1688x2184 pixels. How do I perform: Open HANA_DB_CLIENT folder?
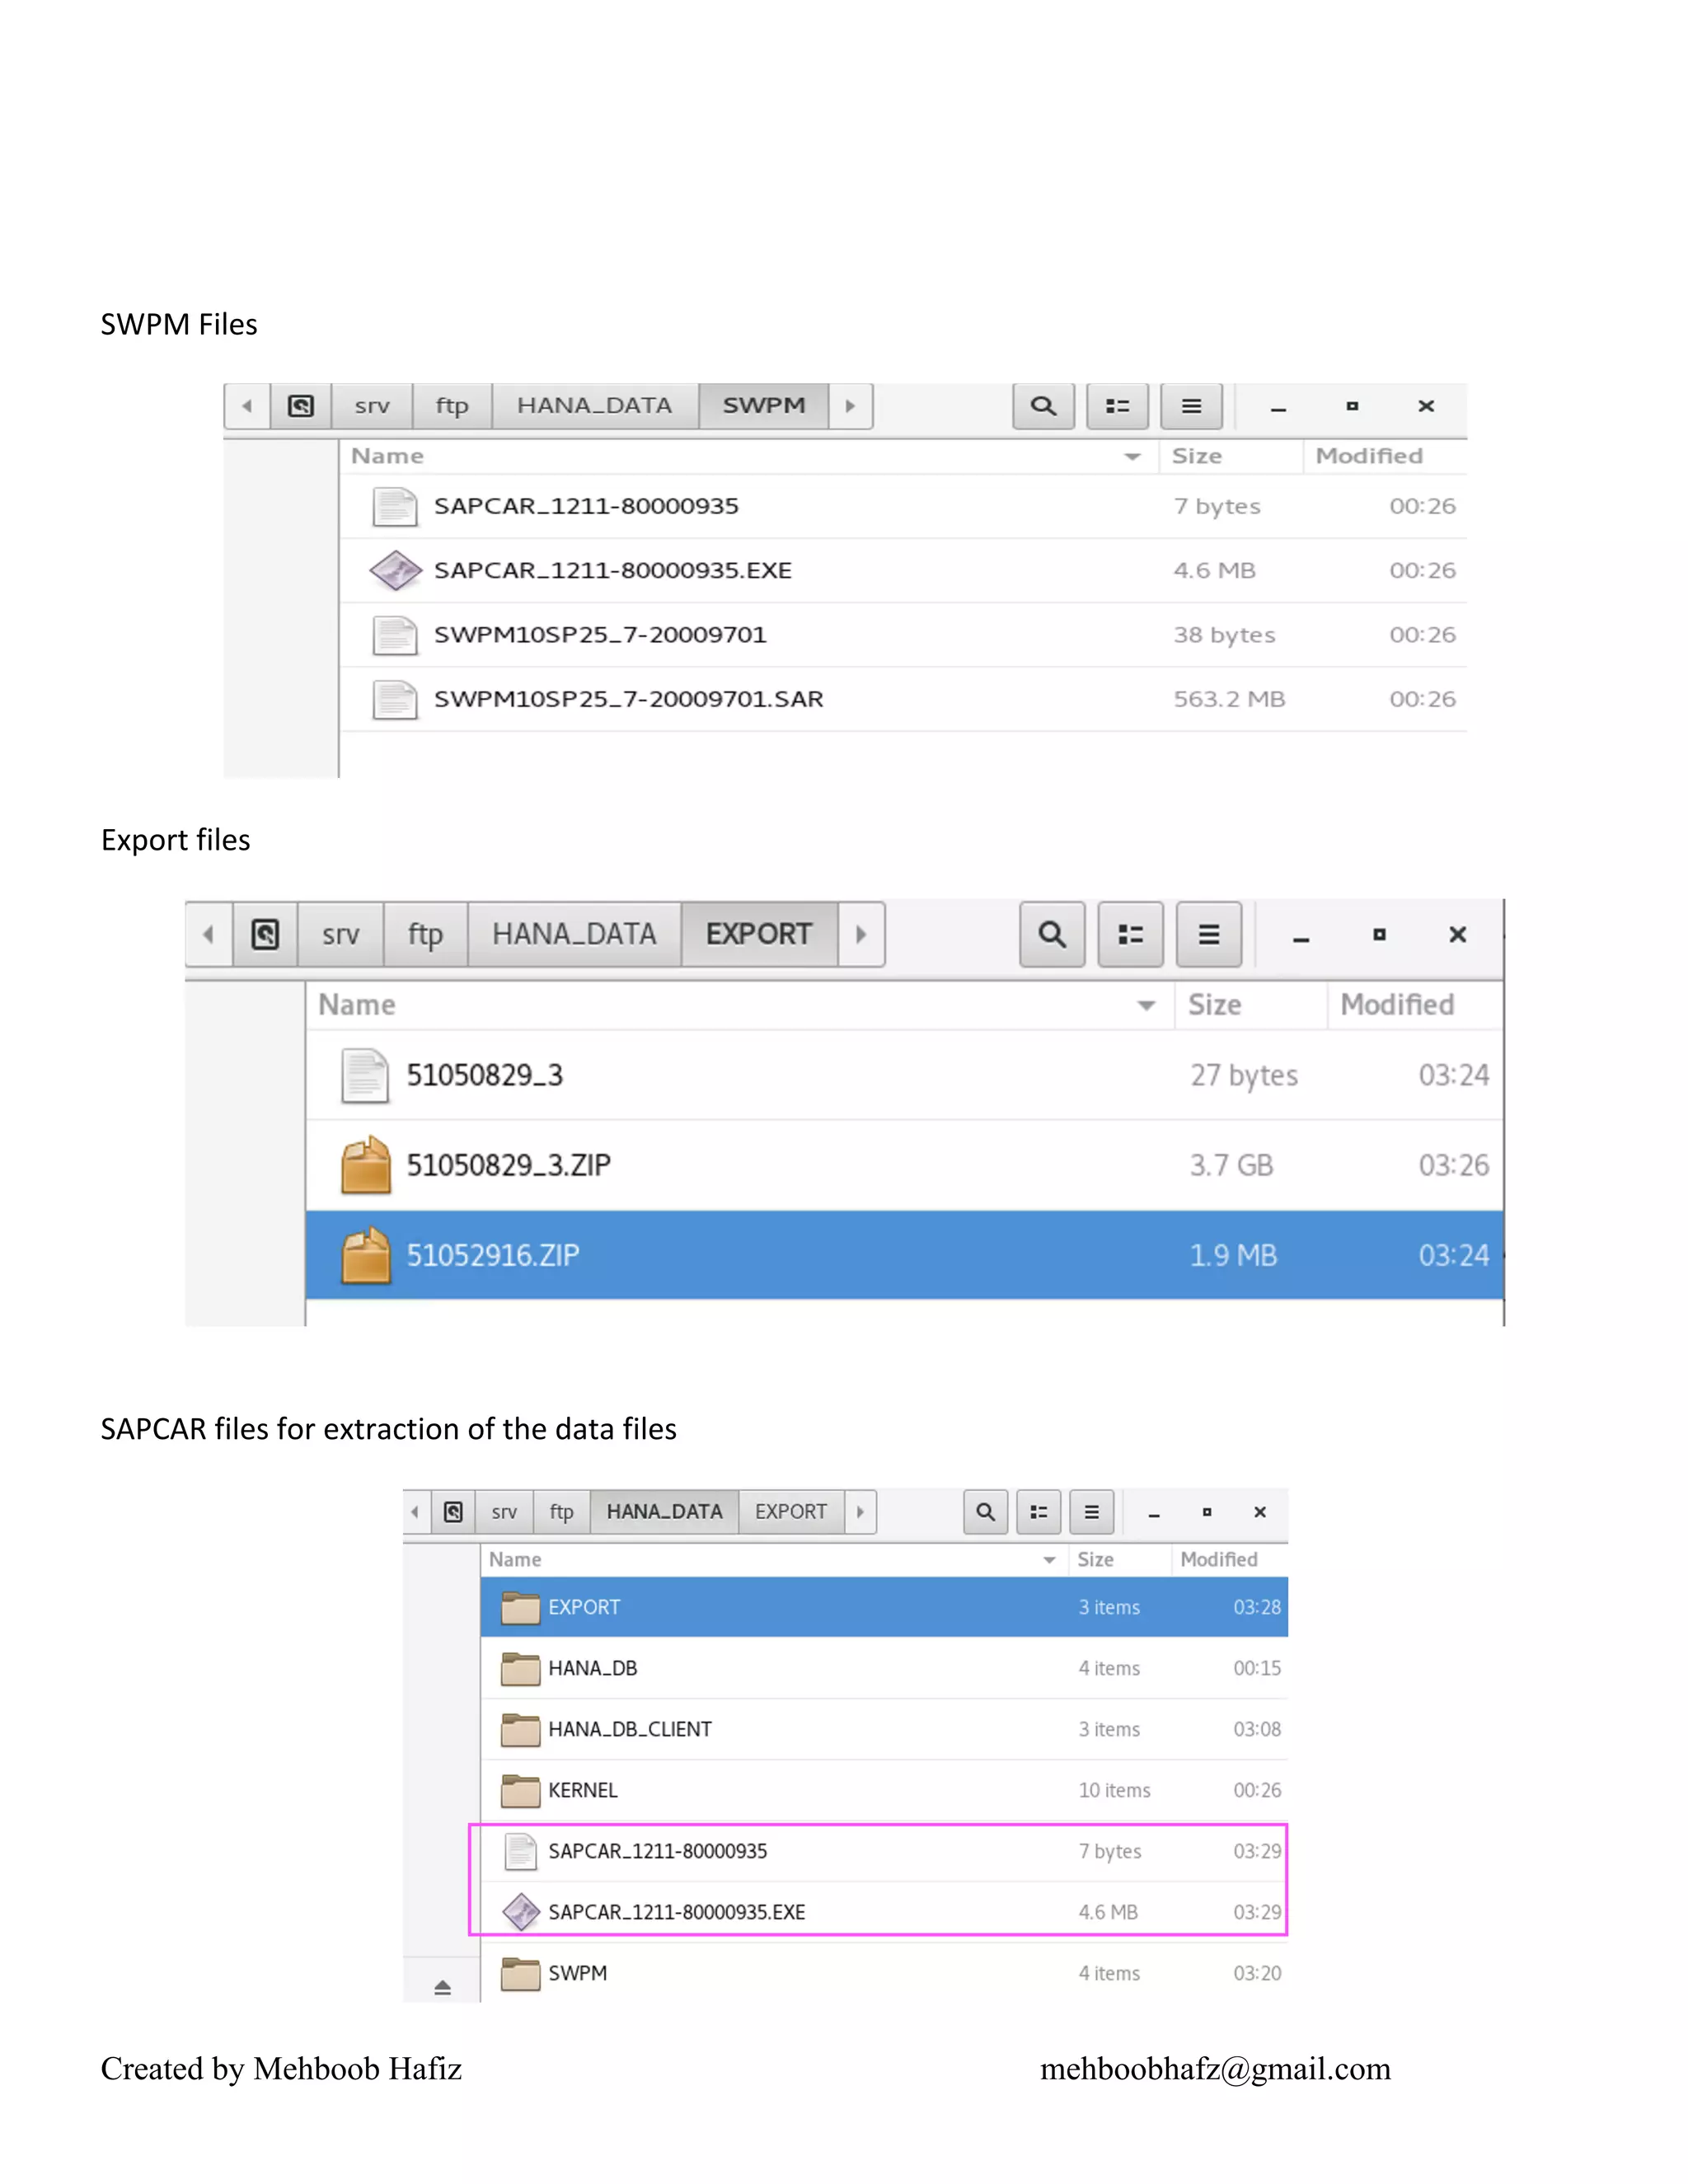pyautogui.click(x=629, y=1729)
